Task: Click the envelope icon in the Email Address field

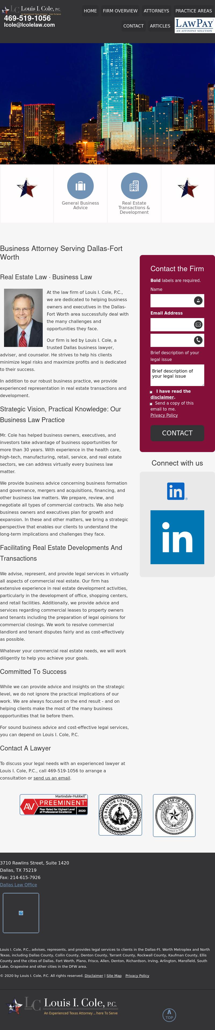Action: [x=198, y=325]
